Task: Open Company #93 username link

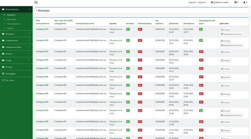Action: click(x=42, y=110)
